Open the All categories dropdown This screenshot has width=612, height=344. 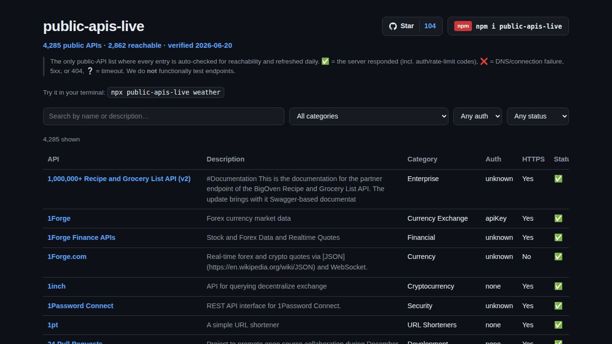(x=369, y=116)
